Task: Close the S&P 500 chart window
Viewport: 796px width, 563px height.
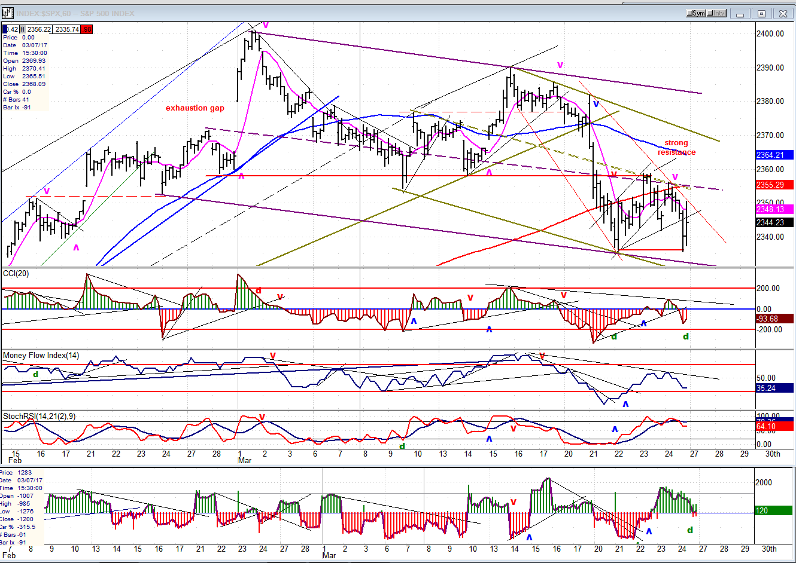Action: (782, 13)
